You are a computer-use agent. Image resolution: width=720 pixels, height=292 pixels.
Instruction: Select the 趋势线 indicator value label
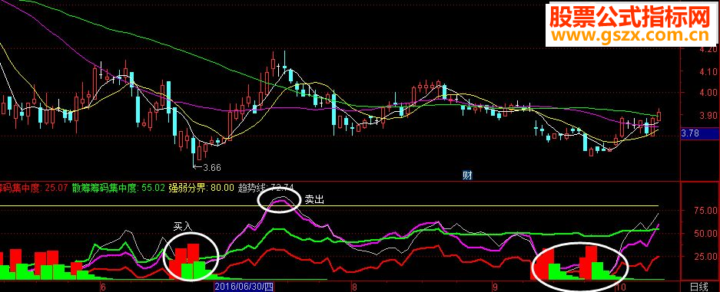pos(266,187)
